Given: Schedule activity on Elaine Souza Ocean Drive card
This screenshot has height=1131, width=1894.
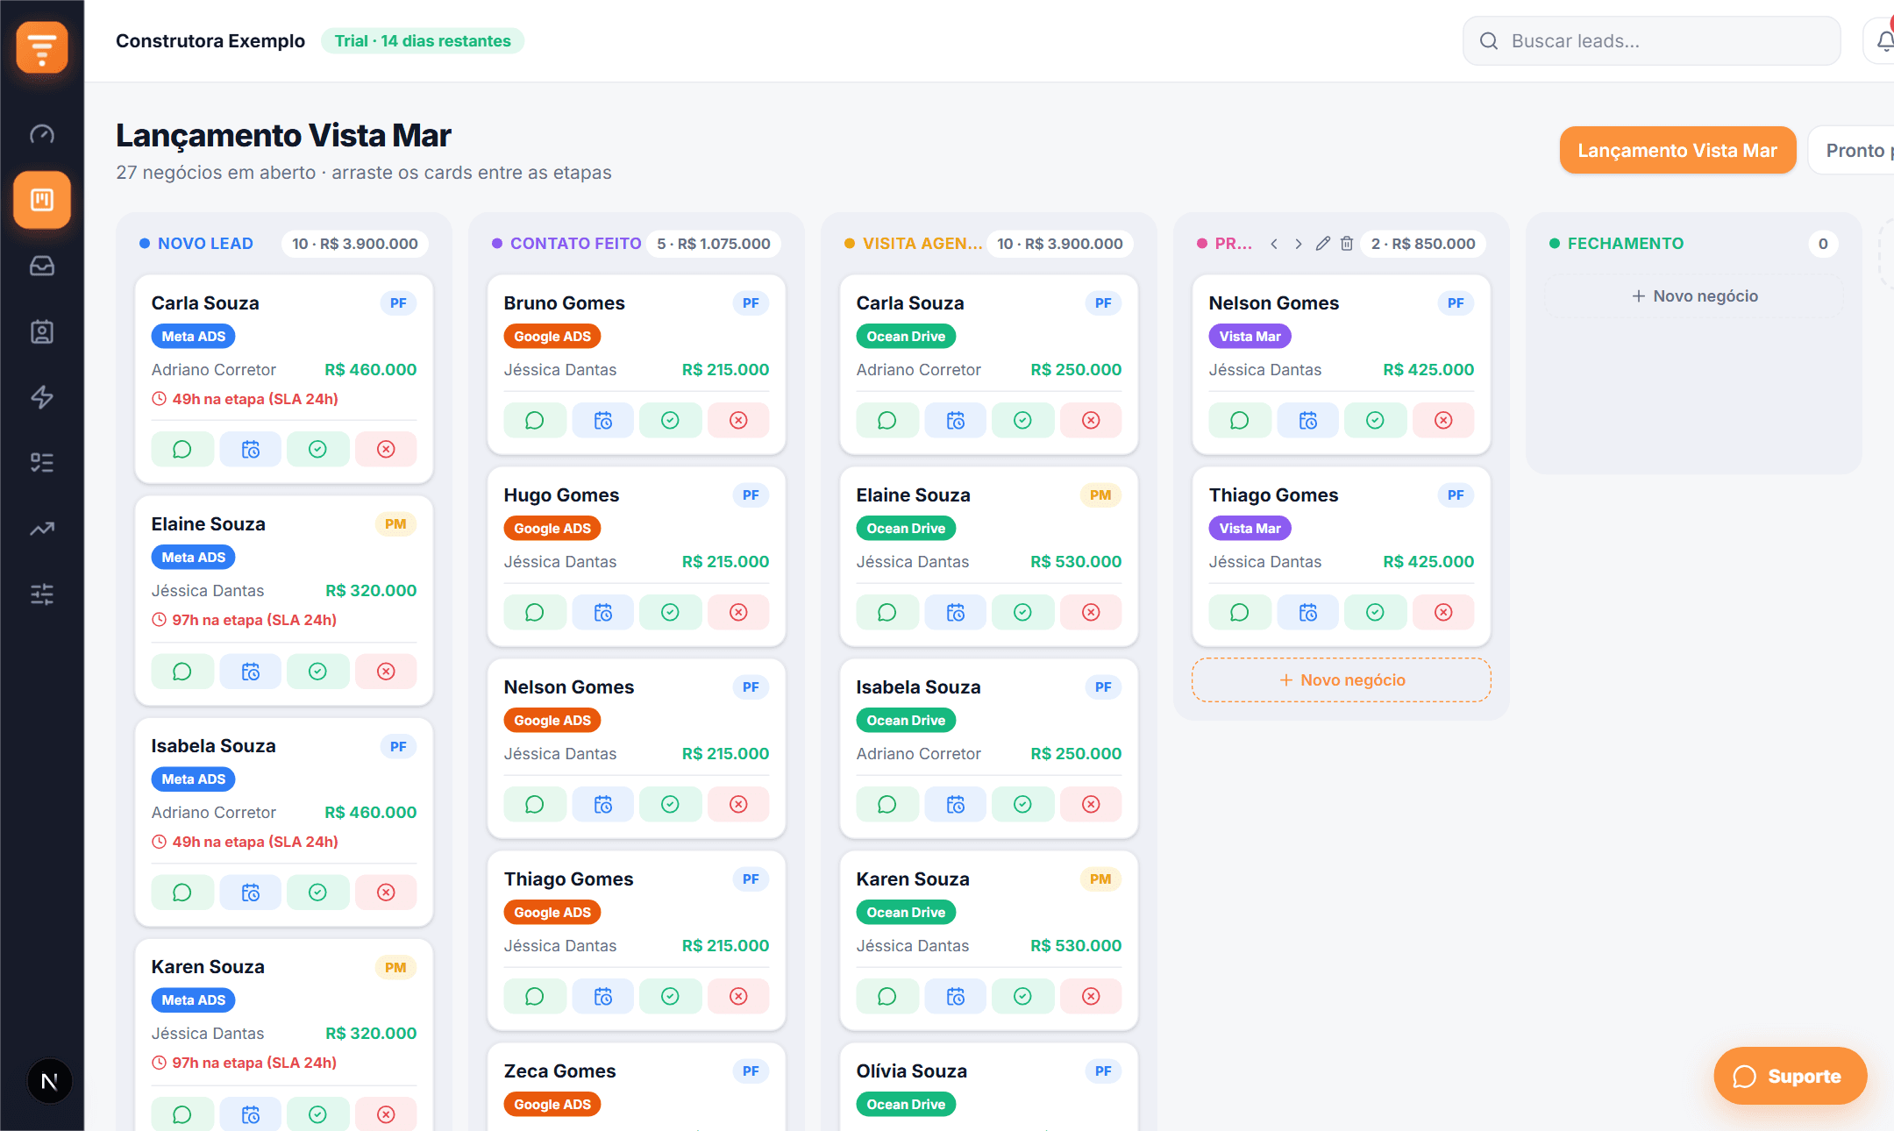Looking at the screenshot, I should click(x=956, y=612).
